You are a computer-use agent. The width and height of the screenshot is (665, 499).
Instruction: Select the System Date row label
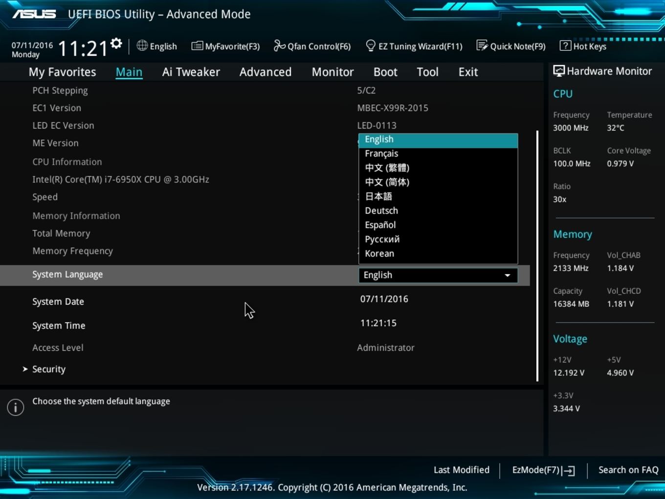pyautogui.click(x=58, y=302)
